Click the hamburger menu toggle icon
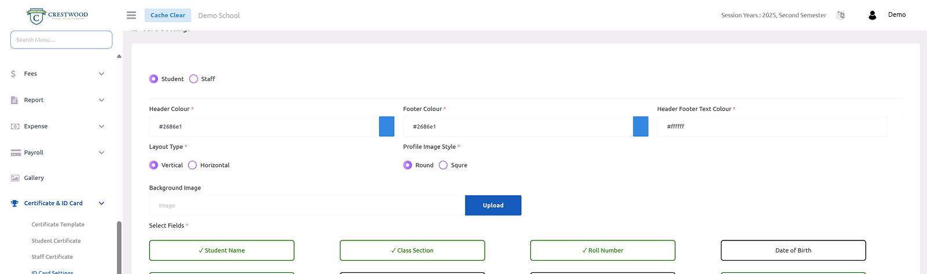This screenshot has height=274, width=927. pyautogui.click(x=131, y=16)
